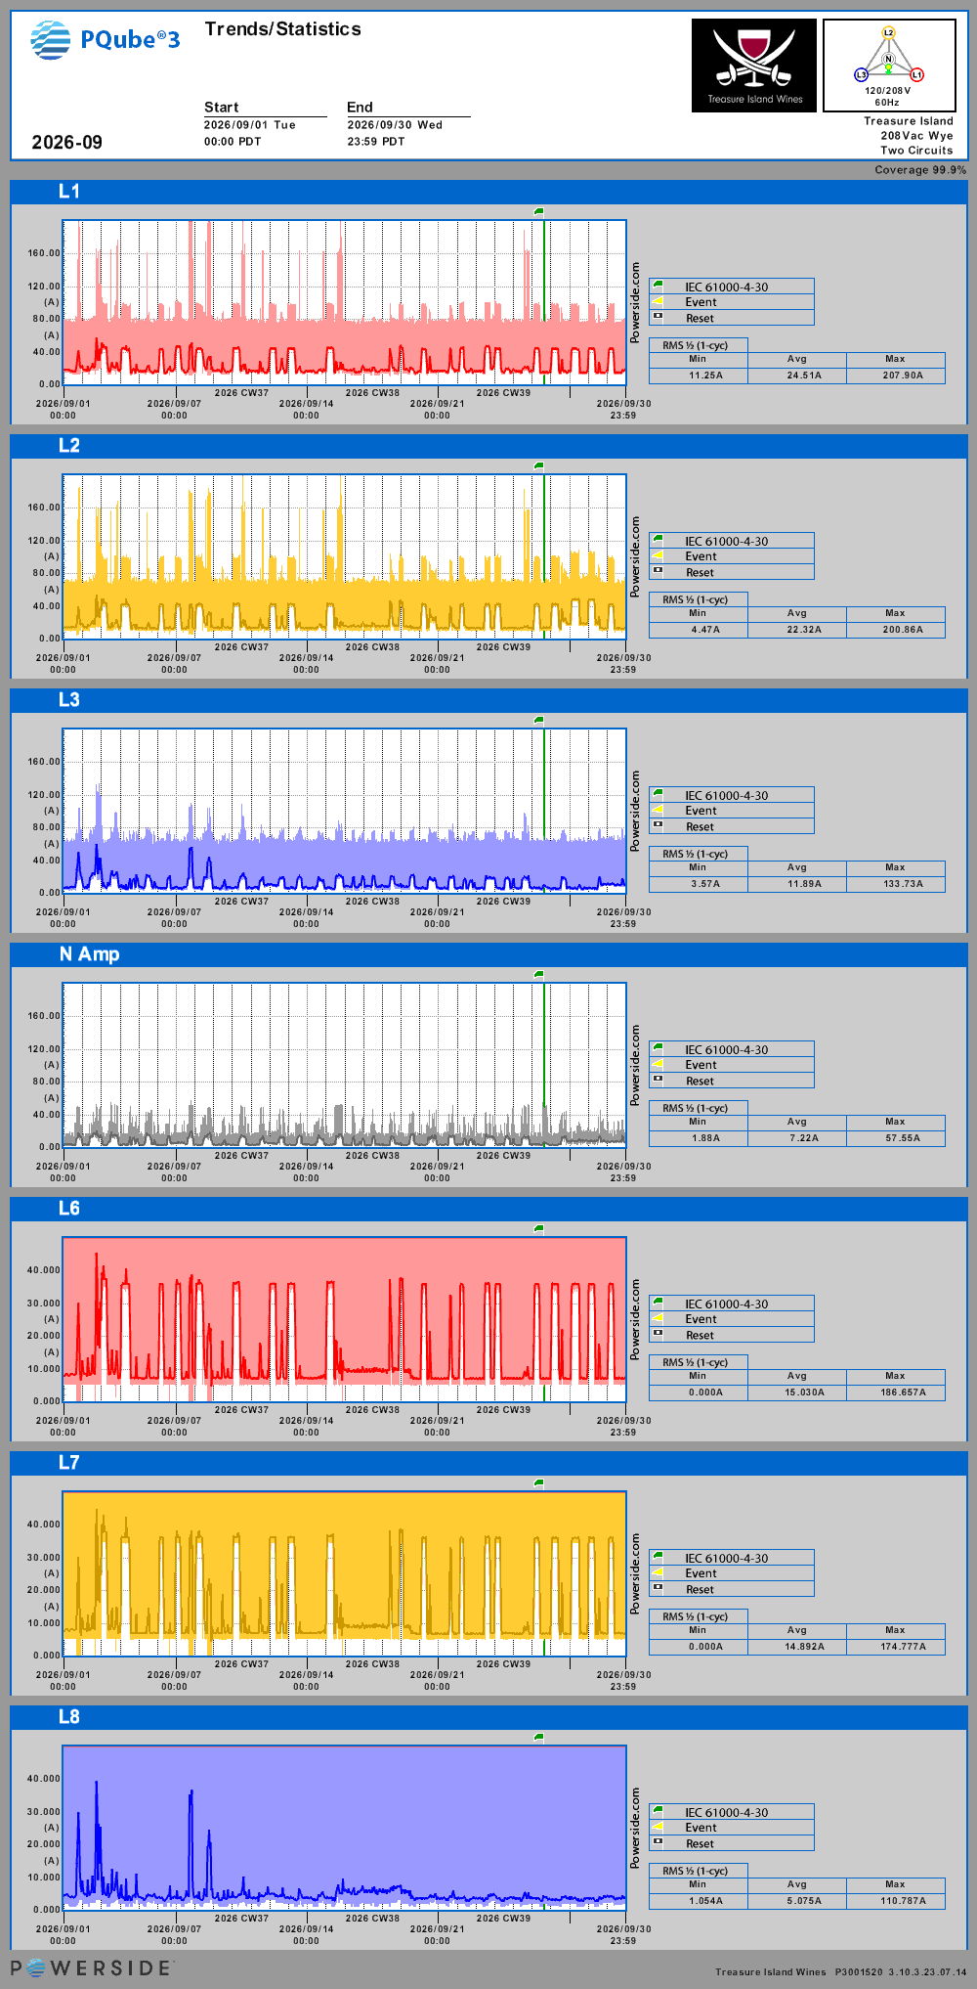Click the L1 RMS ½ (1-cyc) tab label
Viewport: 977px width, 1989px height.
[x=695, y=345]
